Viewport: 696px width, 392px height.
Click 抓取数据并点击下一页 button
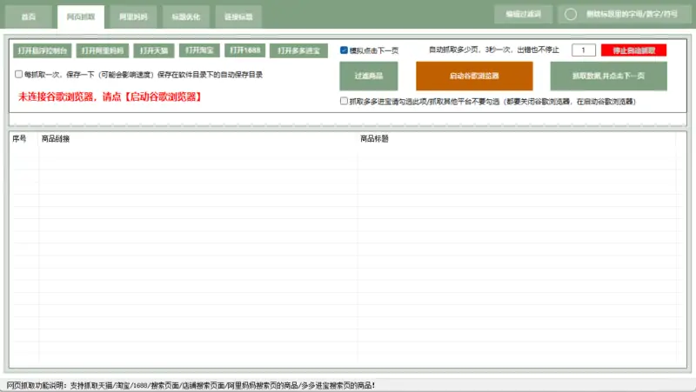pos(608,76)
